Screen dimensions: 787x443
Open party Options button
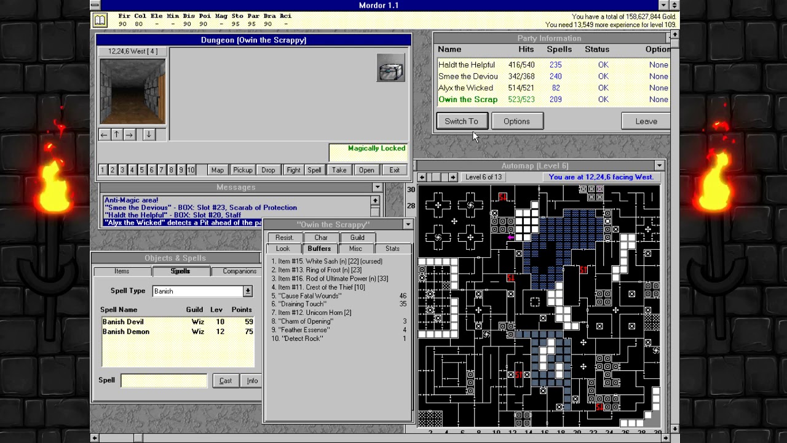click(x=516, y=121)
